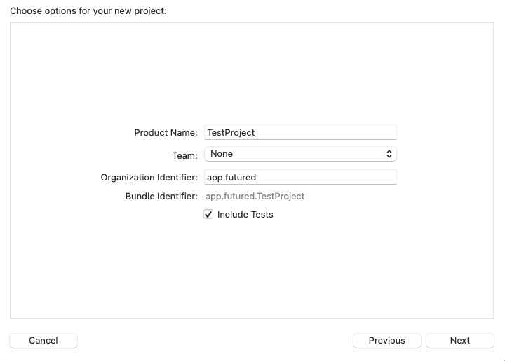Uncheck the checkmark beside Include Tests
Screen dimensions: 505x361
(x=208, y=215)
